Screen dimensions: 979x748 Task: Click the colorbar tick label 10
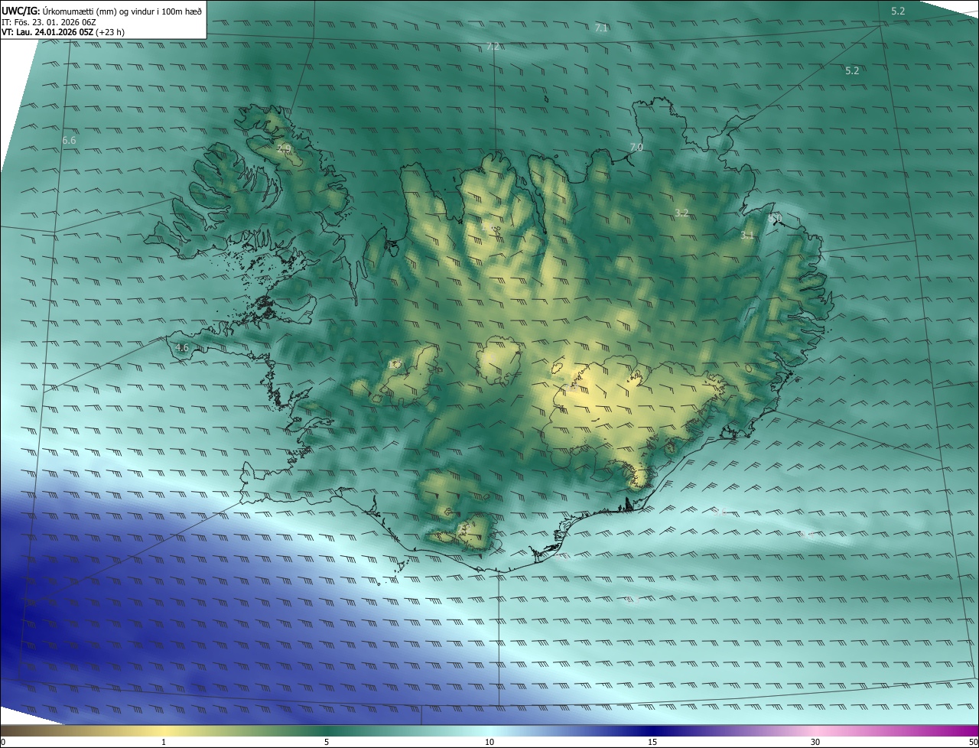489,742
